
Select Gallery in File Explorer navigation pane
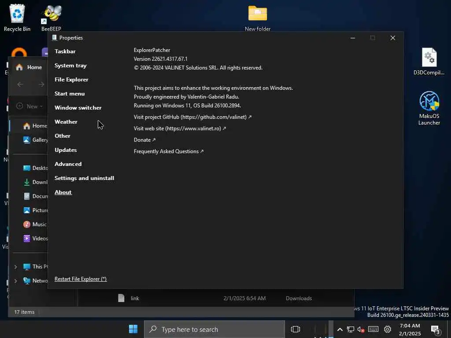[35, 140]
